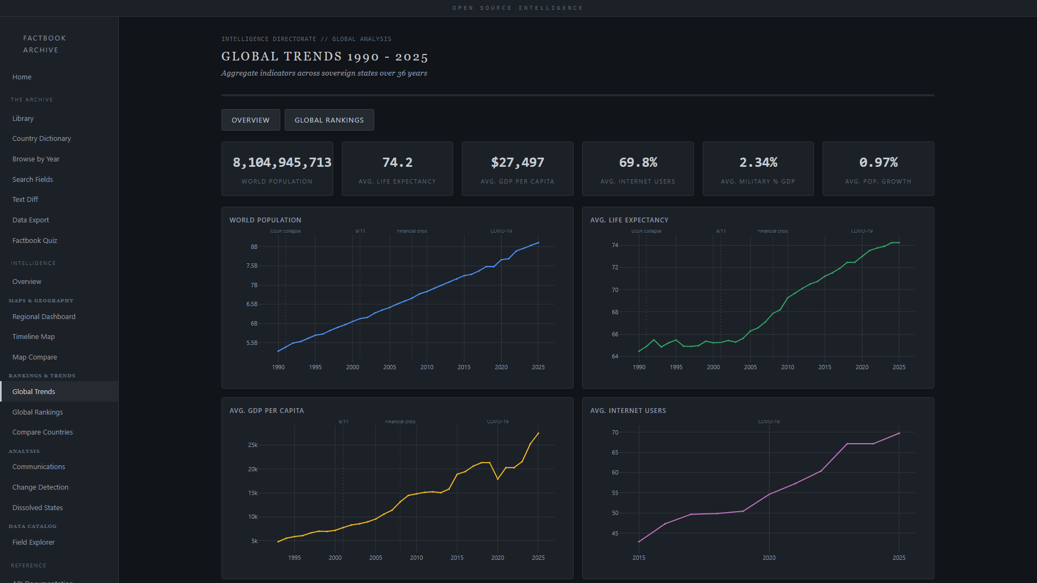Switch to the GLOBAL RANKINGS tab

(329, 120)
